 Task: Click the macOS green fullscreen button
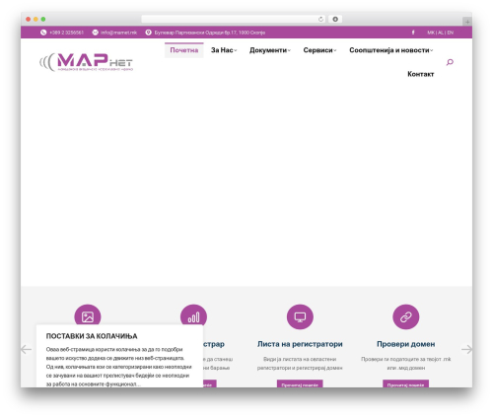coord(43,19)
